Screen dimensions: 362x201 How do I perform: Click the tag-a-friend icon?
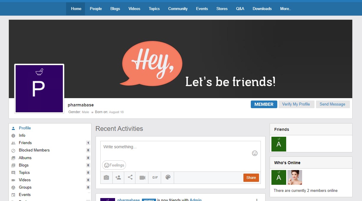[x=118, y=177]
